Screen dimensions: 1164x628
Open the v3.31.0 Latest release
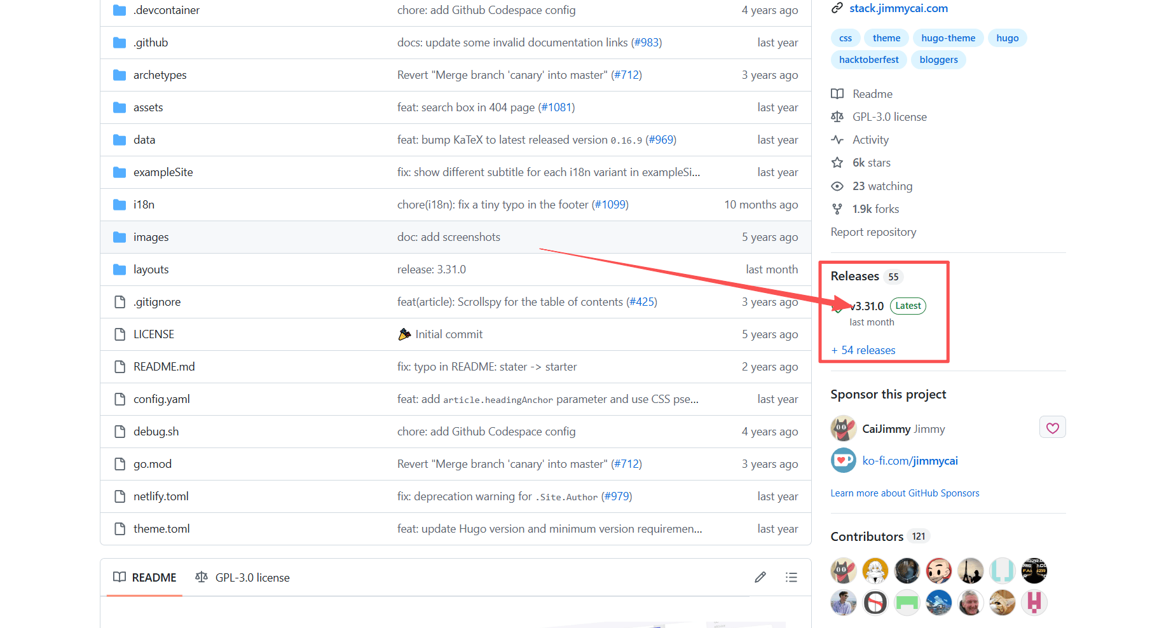[866, 306]
